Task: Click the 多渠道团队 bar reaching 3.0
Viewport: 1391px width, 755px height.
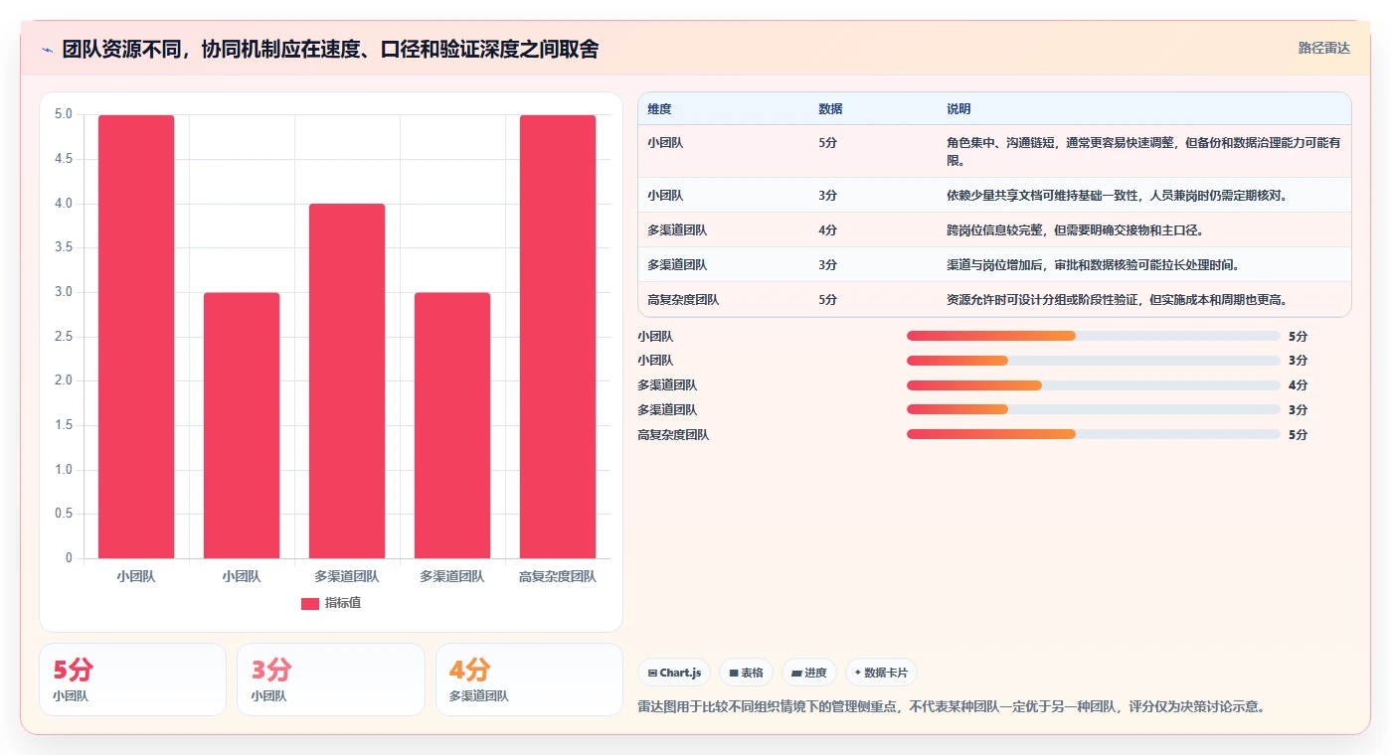Action: (452, 425)
